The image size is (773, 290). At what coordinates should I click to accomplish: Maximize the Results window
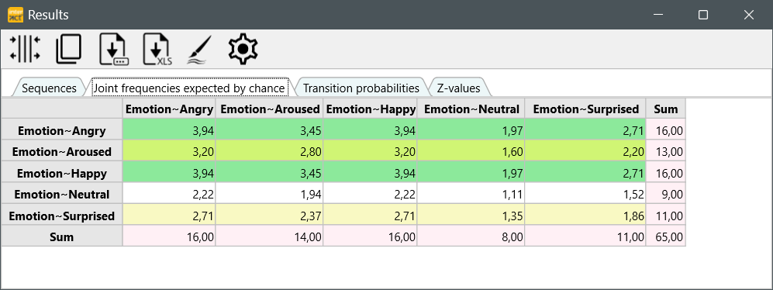tap(703, 15)
